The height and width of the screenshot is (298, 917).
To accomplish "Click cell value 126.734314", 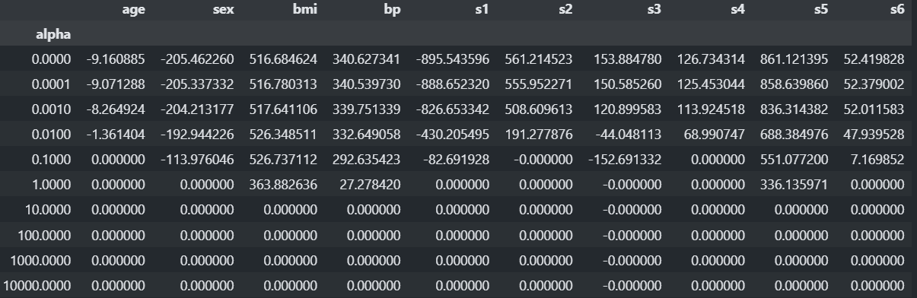I will pyautogui.click(x=711, y=59).
